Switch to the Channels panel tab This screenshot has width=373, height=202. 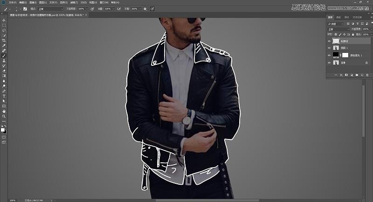click(338, 17)
